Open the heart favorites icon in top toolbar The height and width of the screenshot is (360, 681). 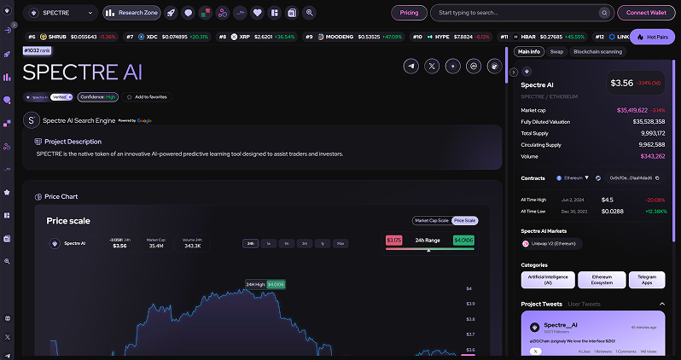pos(258,13)
